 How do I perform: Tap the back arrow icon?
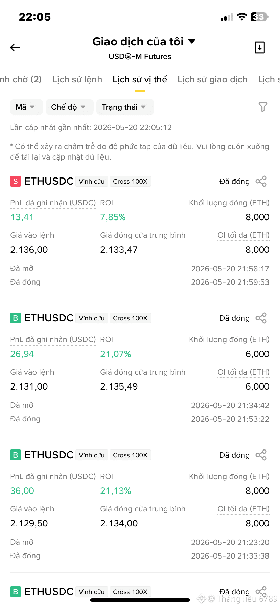coord(15,48)
